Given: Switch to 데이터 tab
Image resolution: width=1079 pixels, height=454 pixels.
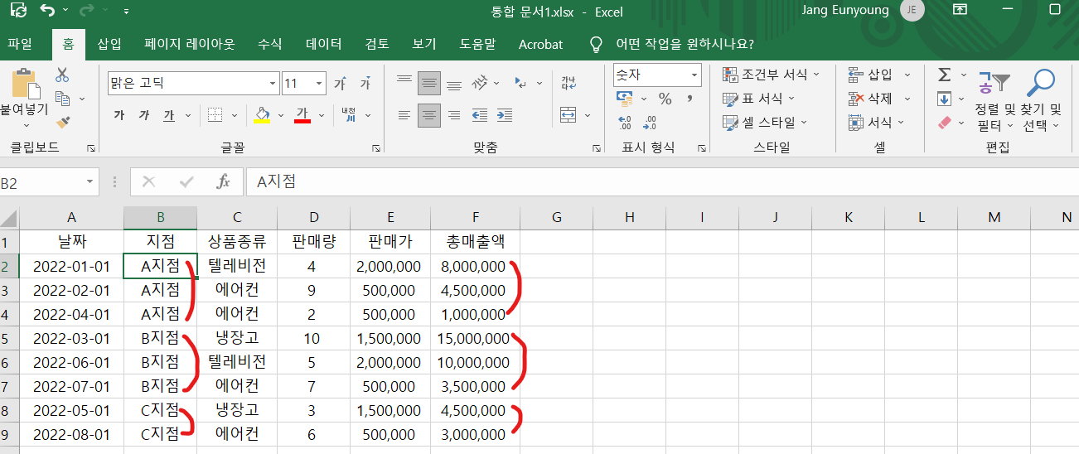Looking at the screenshot, I should tap(324, 44).
